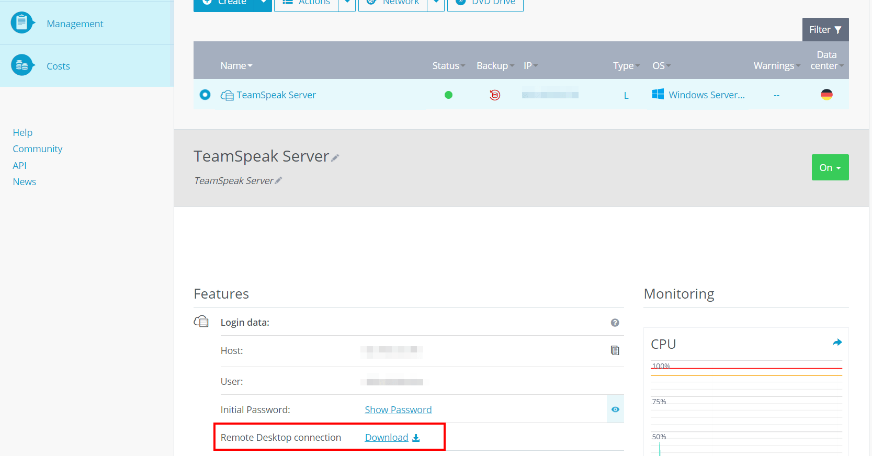
Task: Click the italic TeamSpeak Server description
Action: [x=234, y=180]
